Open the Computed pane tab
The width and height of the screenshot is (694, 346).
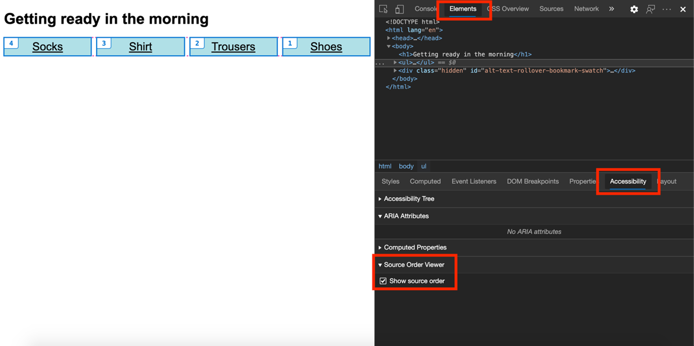pos(425,182)
